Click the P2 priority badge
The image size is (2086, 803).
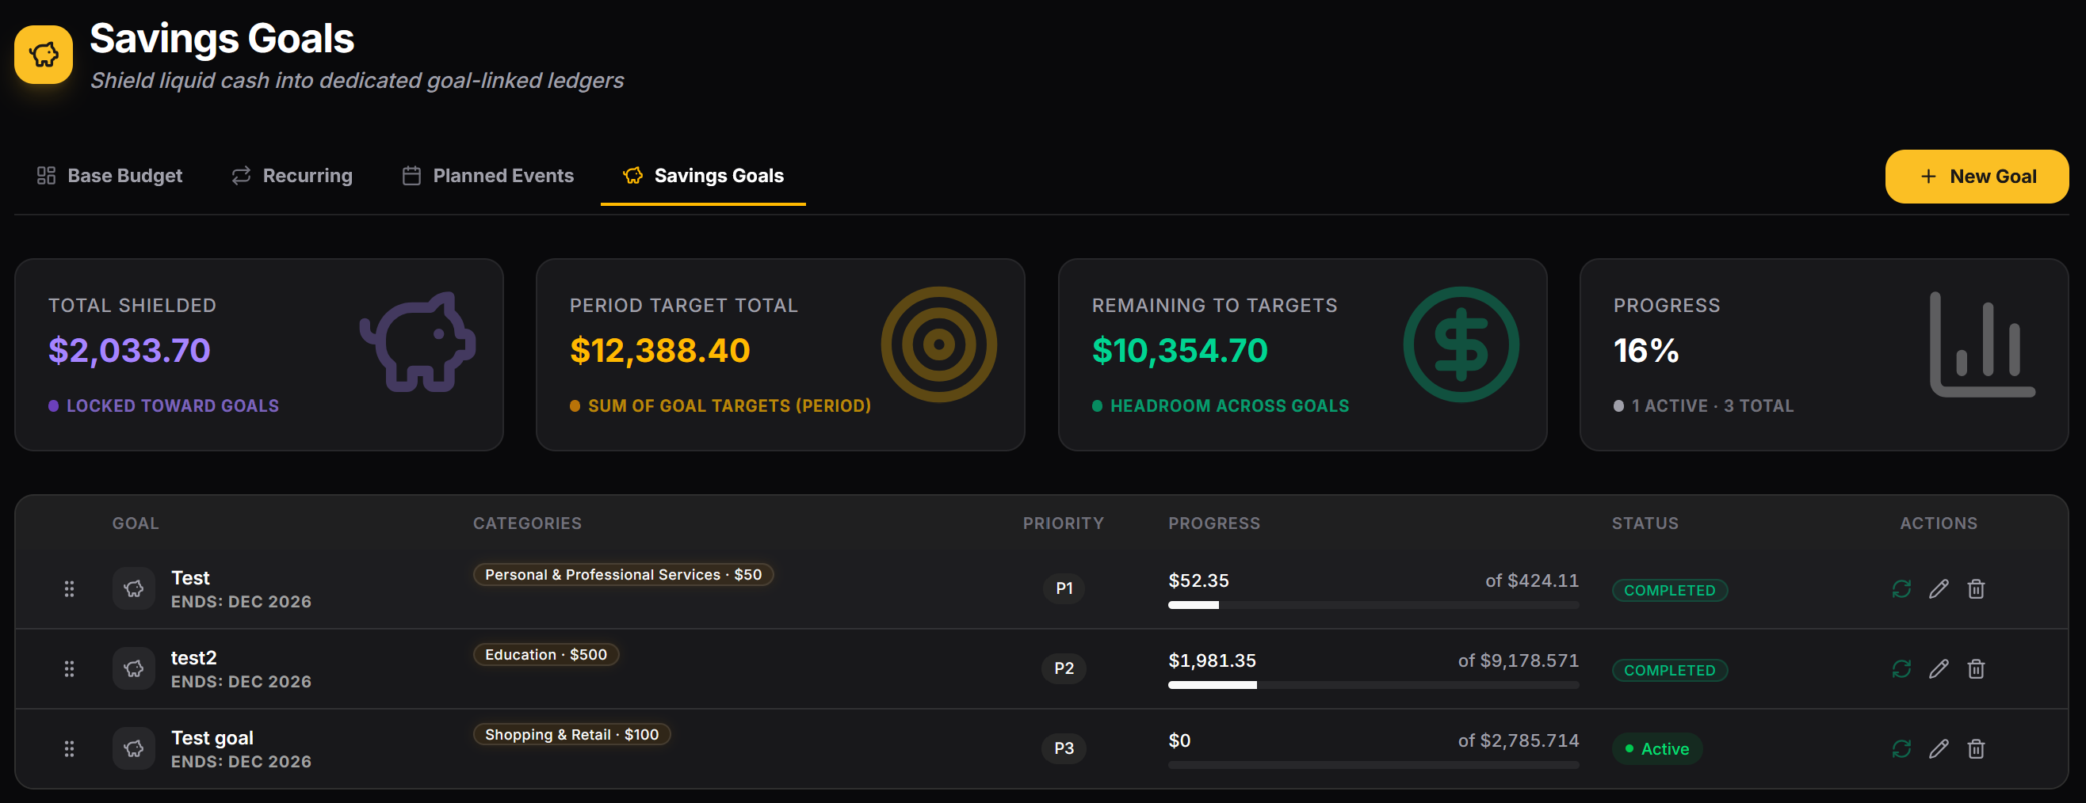[1064, 668]
